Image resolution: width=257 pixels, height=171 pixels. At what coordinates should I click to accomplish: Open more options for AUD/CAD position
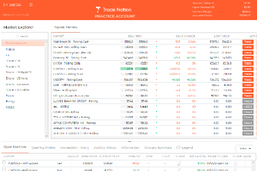pos(245,163)
